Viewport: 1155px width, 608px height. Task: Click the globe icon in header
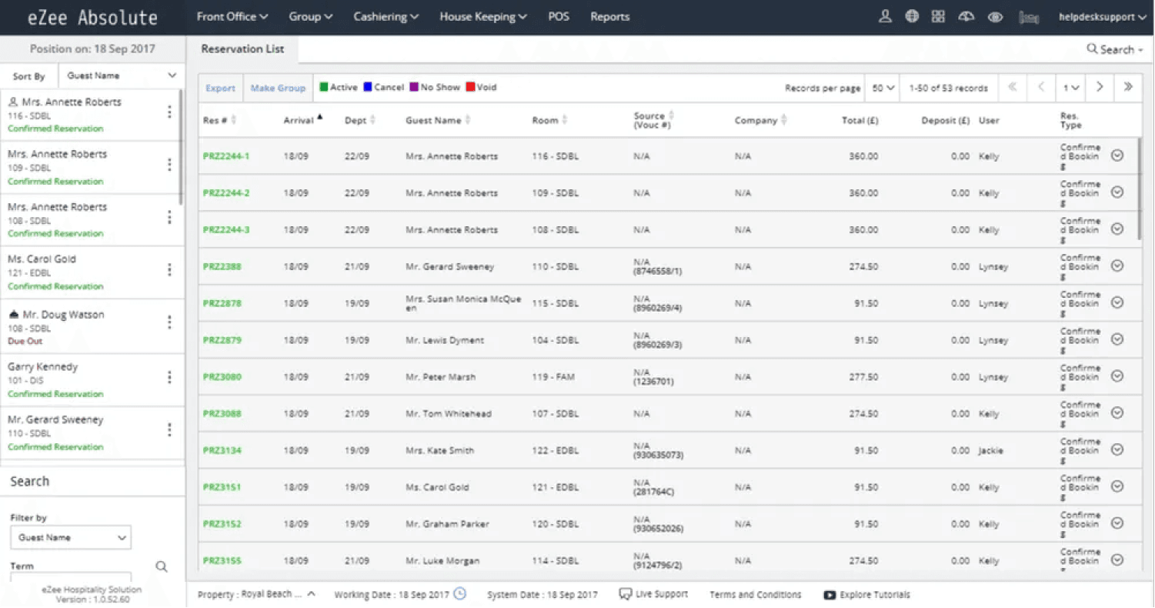[x=912, y=16]
